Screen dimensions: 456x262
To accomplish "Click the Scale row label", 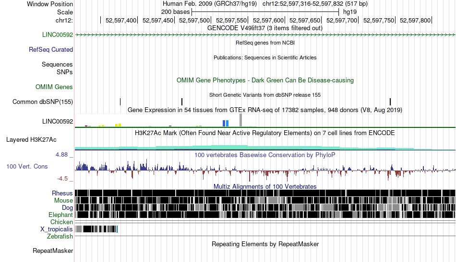I will pos(65,12).
